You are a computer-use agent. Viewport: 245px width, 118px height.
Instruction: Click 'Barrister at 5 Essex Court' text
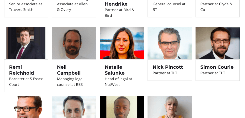coord(26,82)
